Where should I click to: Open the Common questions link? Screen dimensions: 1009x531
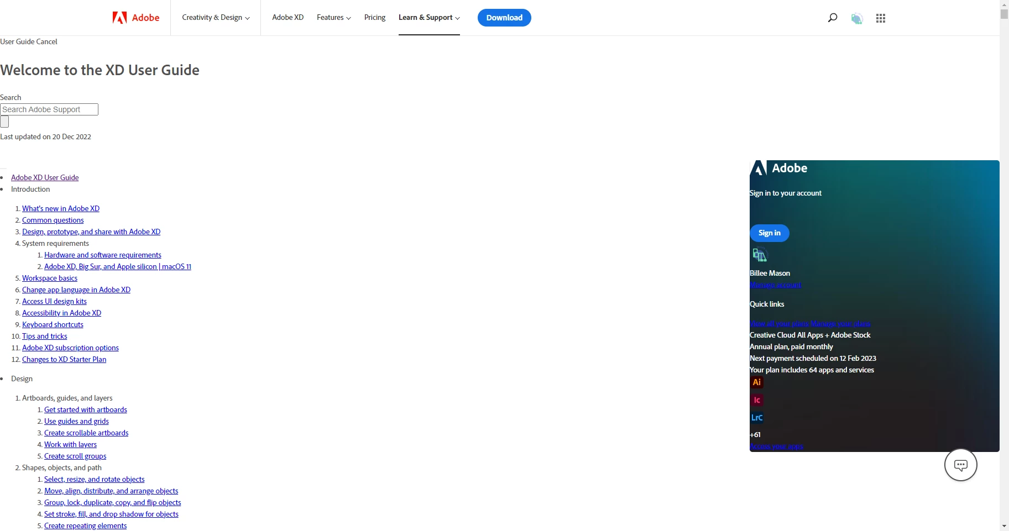click(53, 220)
